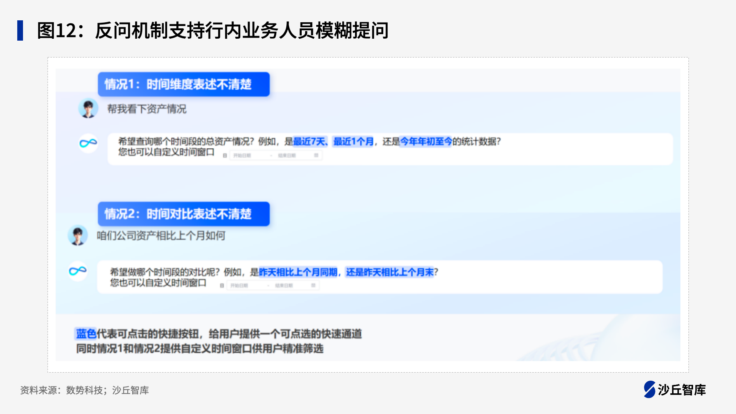Click assistant infinity icon in case 2 reply

pyautogui.click(x=78, y=271)
